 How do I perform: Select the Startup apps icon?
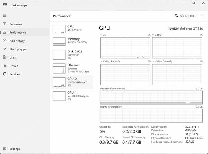click(5, 49)
